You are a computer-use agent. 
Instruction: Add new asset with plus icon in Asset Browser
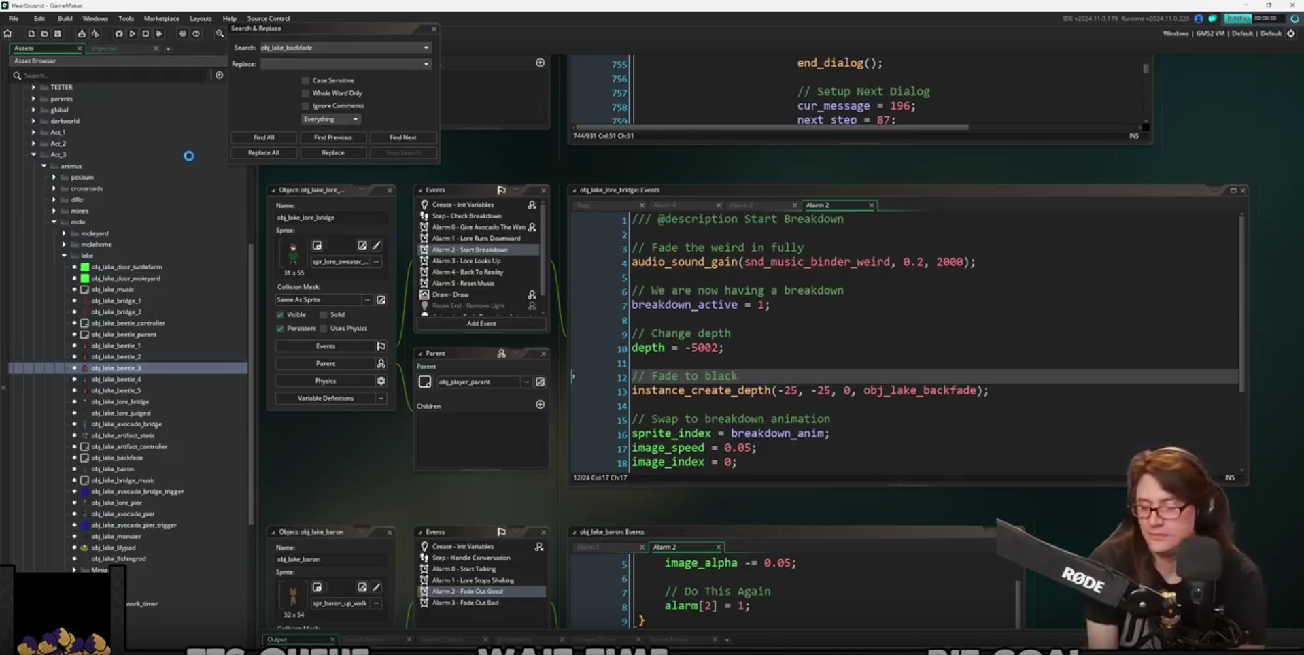[219, 75]
